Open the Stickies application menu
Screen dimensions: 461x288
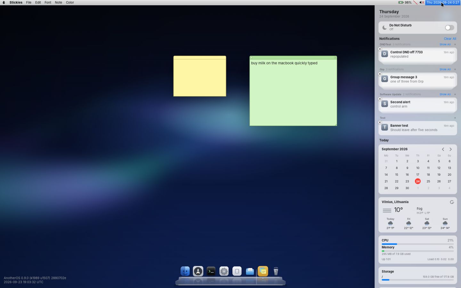[x=16, y=2]
